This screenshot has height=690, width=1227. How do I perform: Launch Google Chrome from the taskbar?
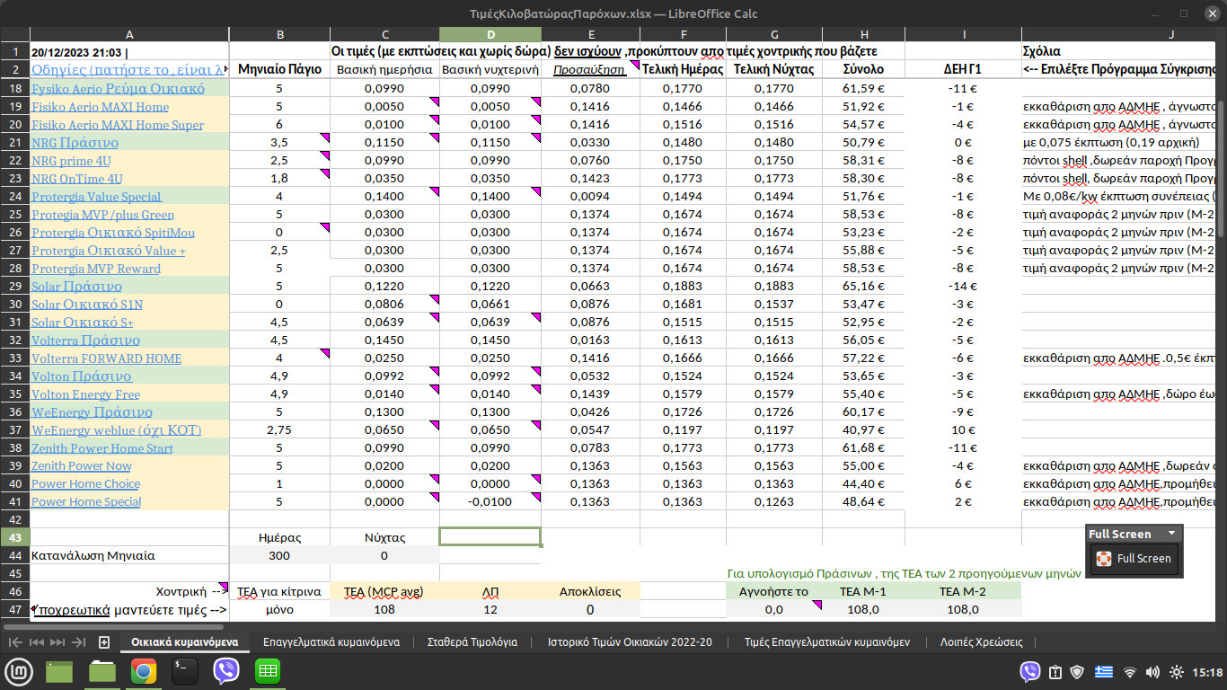click(x=143, y=671)
